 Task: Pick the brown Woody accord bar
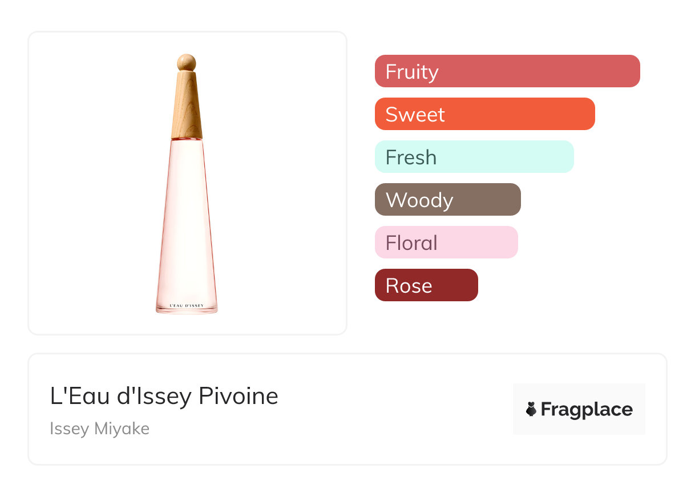pos(447,200)
